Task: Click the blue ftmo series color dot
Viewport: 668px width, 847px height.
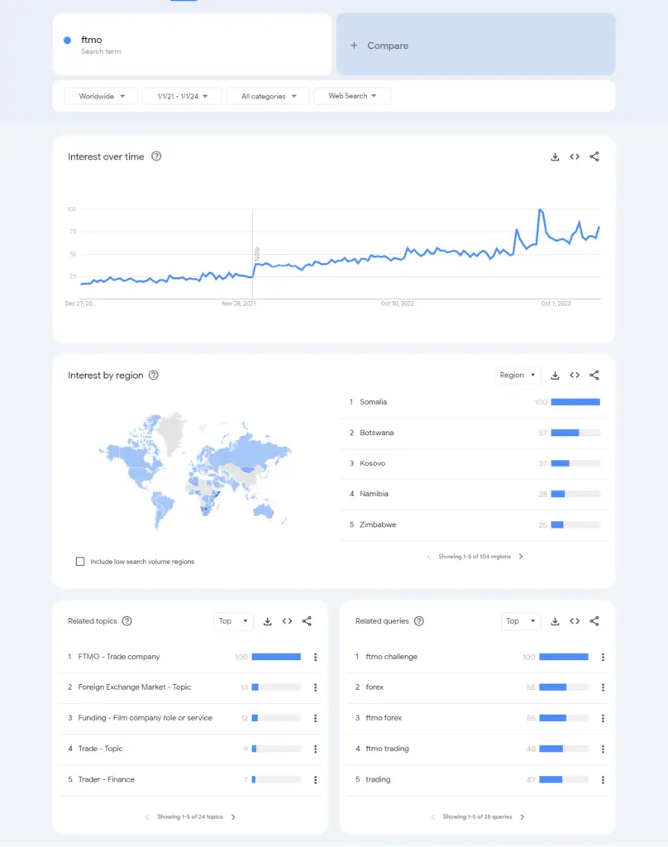Action: coord(68,40)
